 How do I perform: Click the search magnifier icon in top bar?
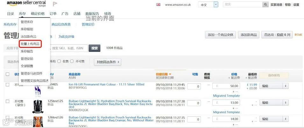click(x=265, y=4)
